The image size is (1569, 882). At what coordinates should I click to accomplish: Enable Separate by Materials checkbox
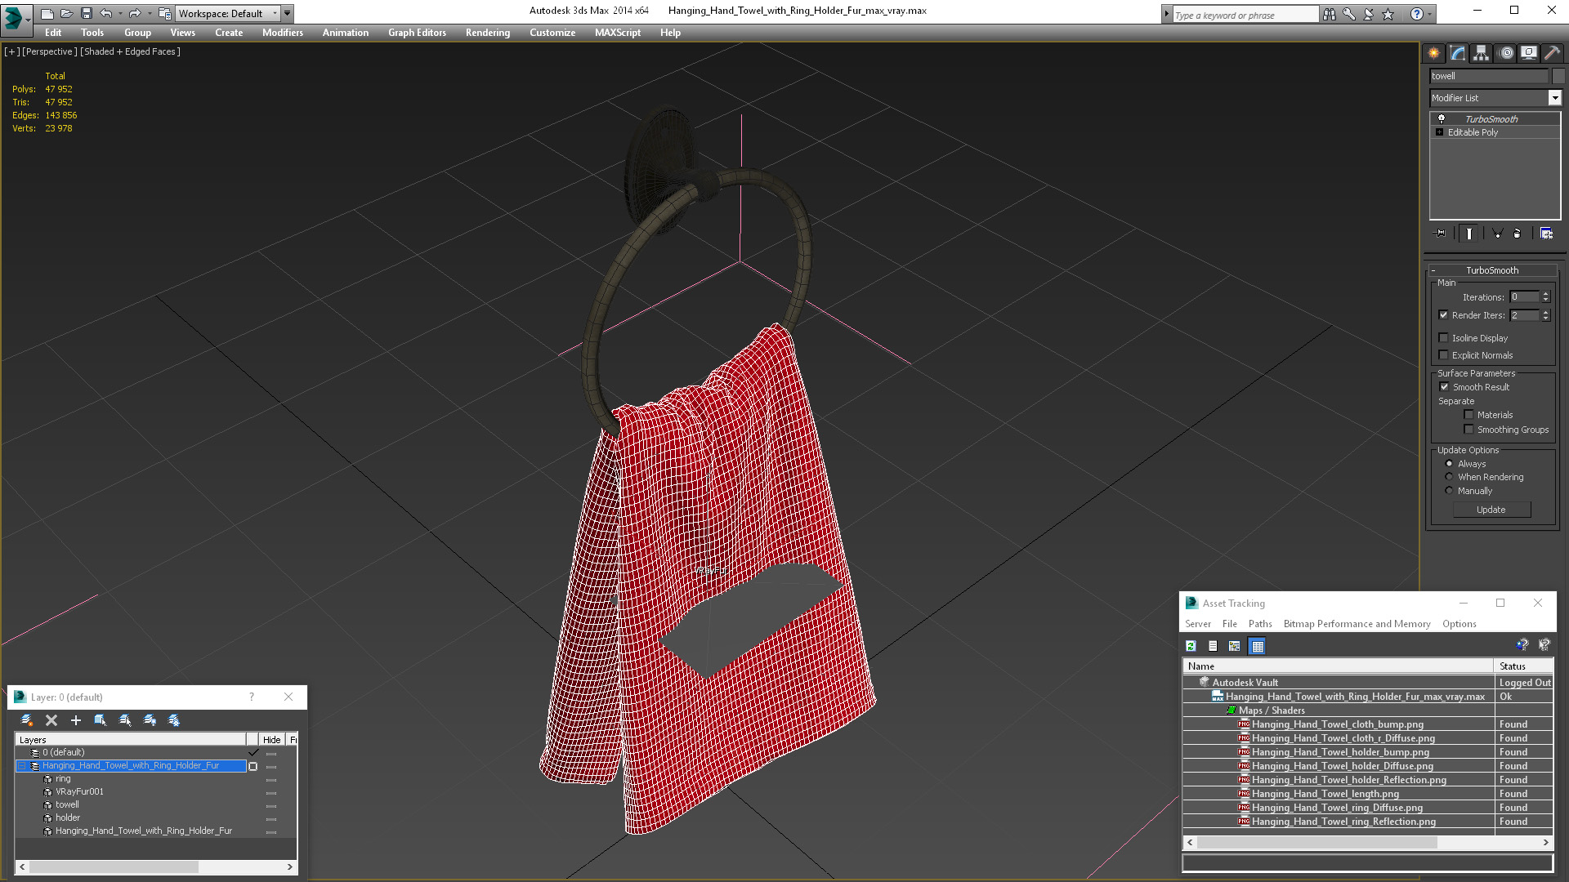pyautogui.click(x=1468, y=415)
